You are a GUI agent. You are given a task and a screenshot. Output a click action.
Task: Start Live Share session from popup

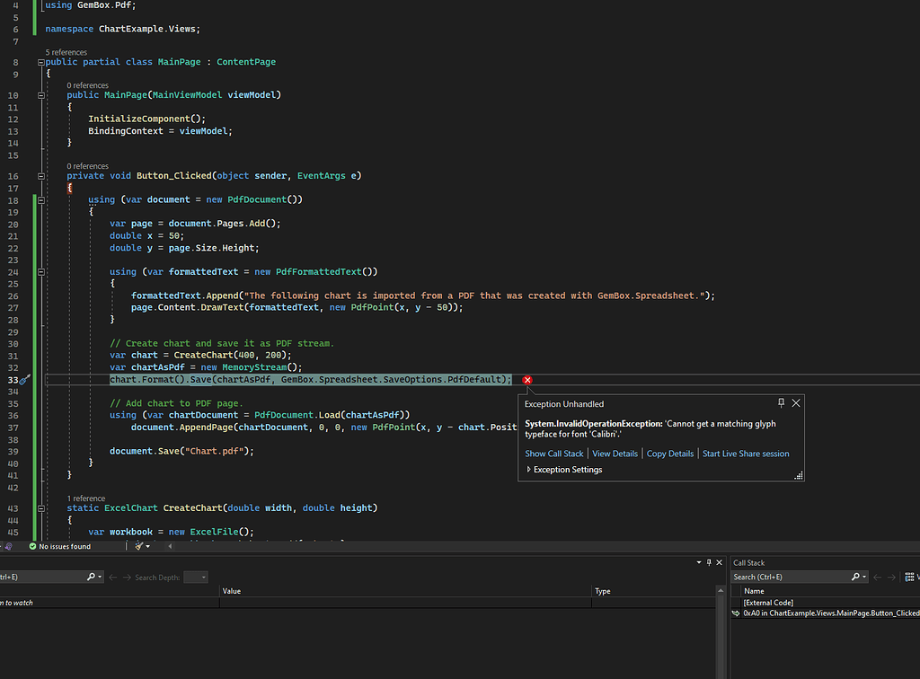tap(746, 454)
